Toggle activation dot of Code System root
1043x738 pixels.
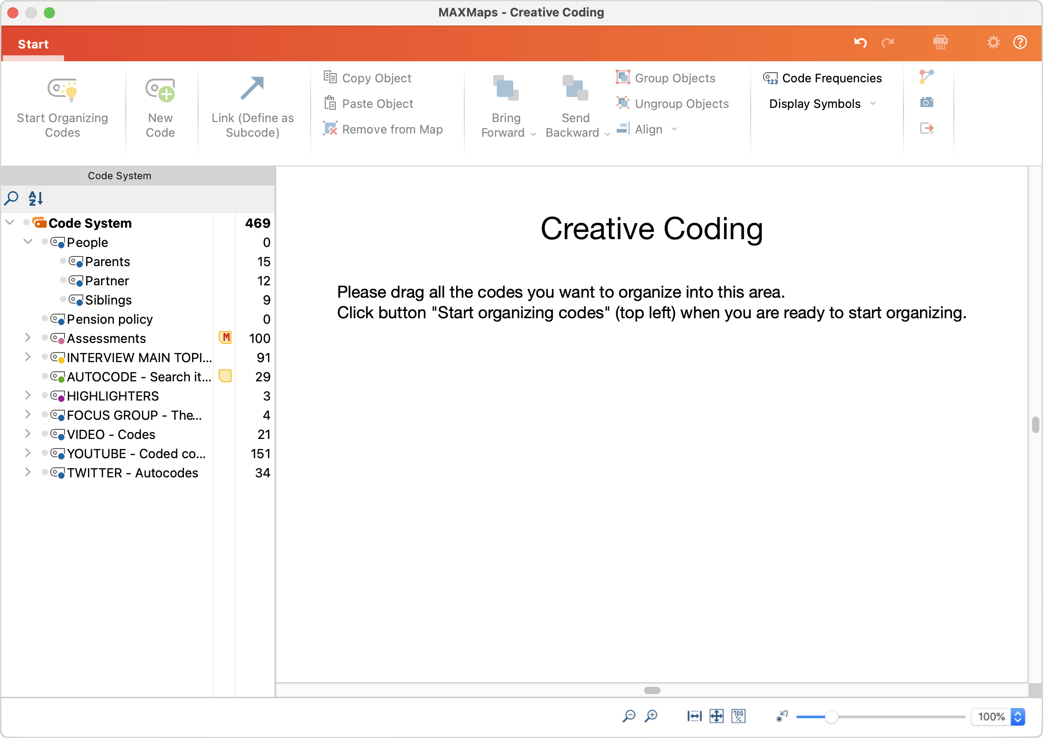click(x=27, y=222)
